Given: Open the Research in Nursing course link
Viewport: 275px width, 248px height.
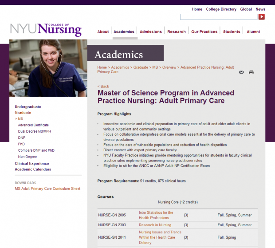Looking at the screenshot, I should click(155, 225).
